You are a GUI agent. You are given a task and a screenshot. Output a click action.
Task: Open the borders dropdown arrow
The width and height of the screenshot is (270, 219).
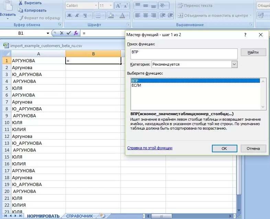tap(103, 15)
